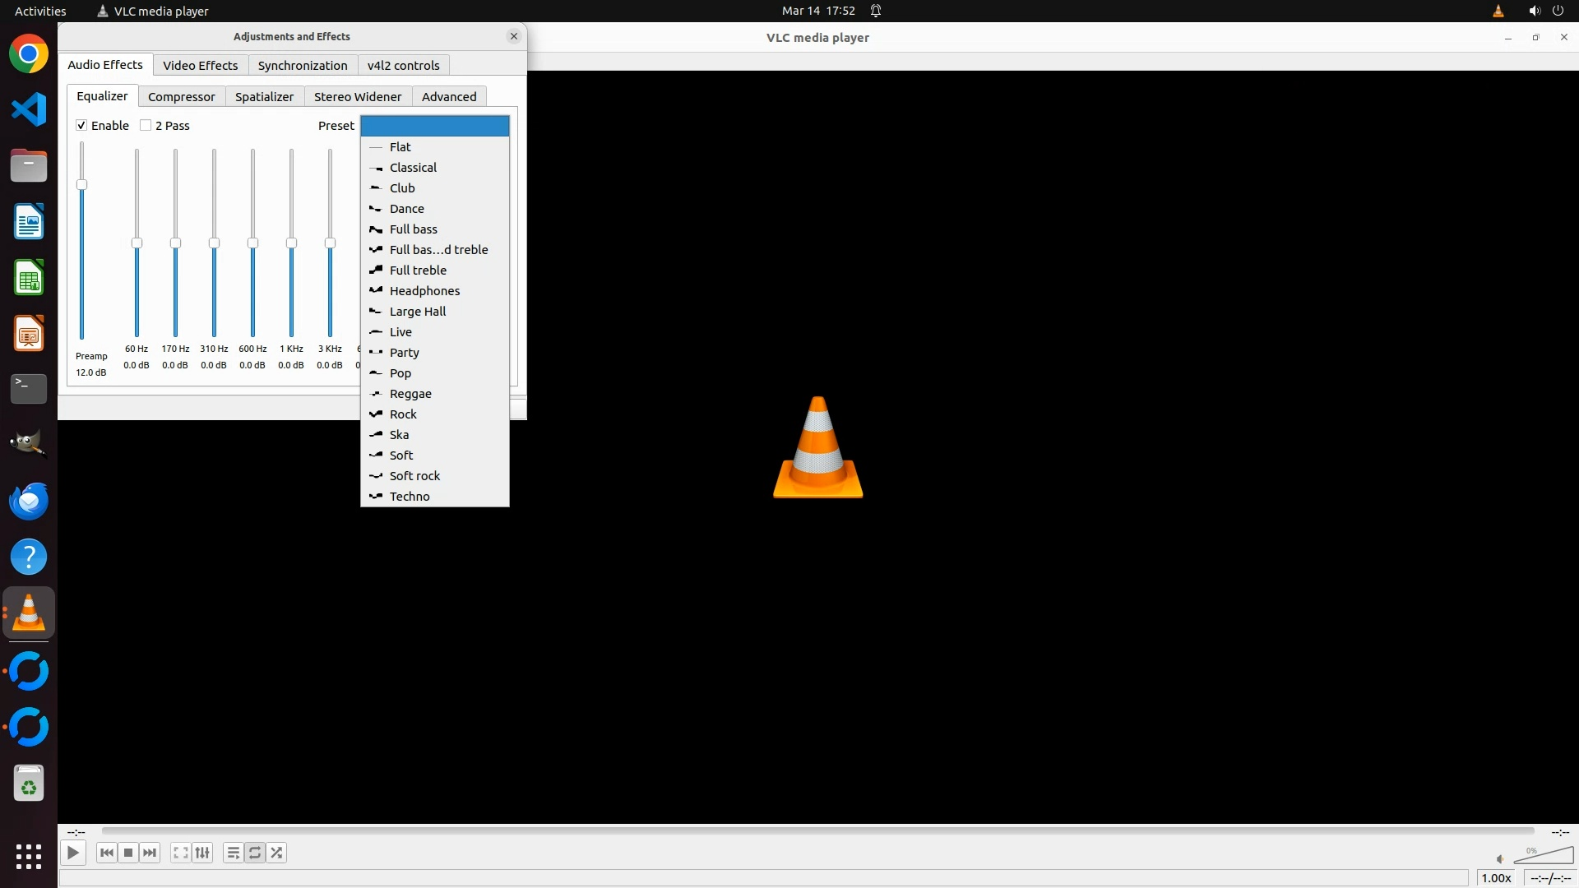Image resolution: width=1579 pixels, height=888 pixels.
Task: Click the mute speaker icon
Action: [1499, 859]
